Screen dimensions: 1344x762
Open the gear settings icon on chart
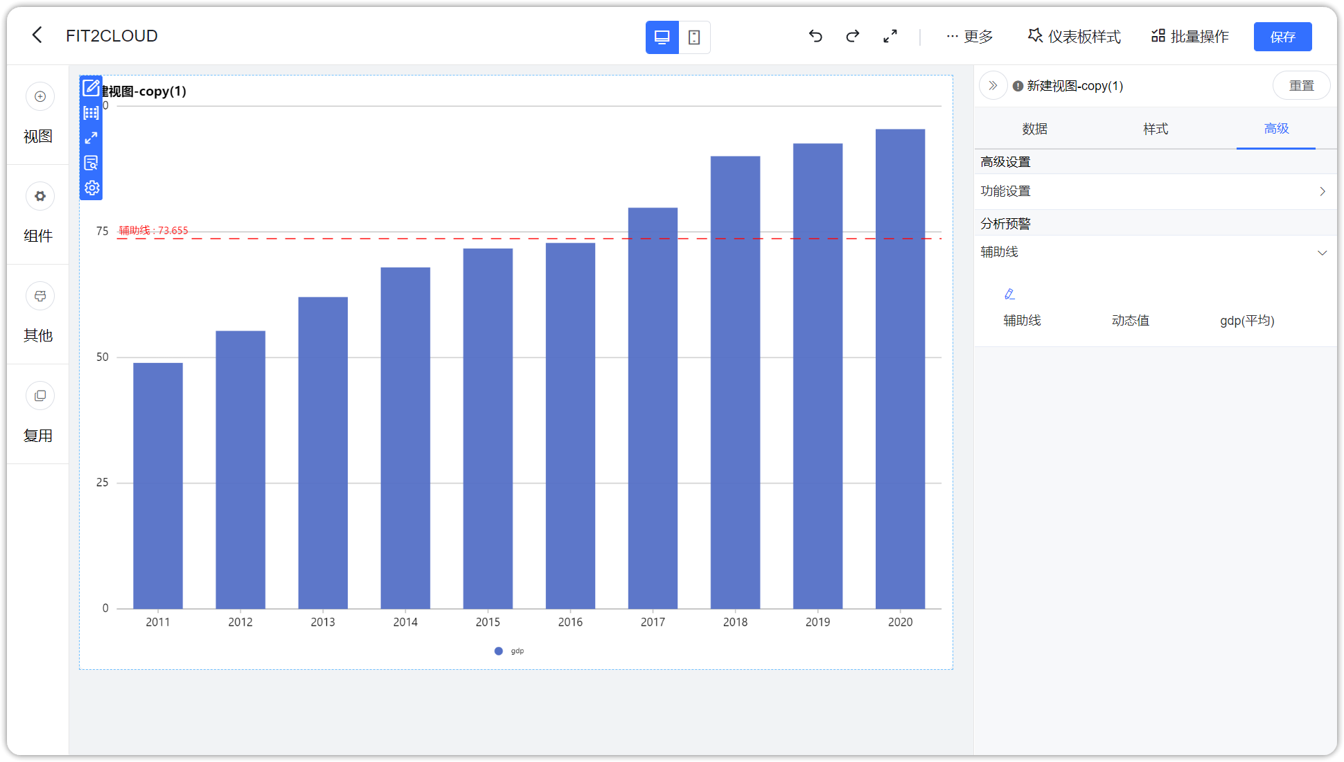(x=90, y=187)
